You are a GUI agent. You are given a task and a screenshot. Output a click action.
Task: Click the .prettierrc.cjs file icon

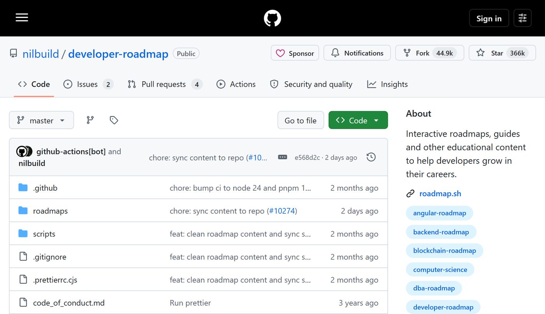[x=23, y=279]
